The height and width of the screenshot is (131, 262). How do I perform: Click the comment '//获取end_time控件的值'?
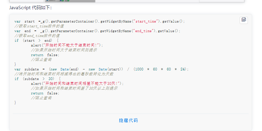(x=37, y=36)
